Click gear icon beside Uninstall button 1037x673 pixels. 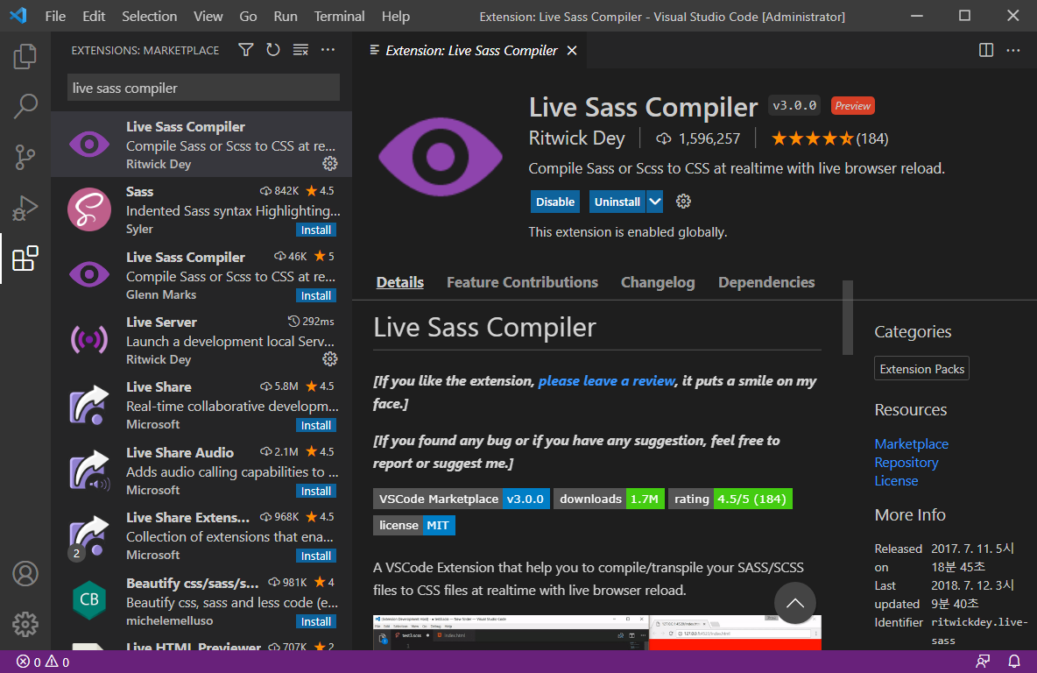[683, 202]
